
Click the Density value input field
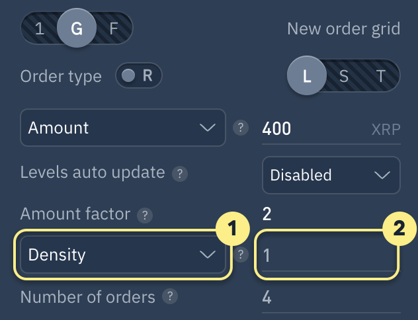click(327, 255)
